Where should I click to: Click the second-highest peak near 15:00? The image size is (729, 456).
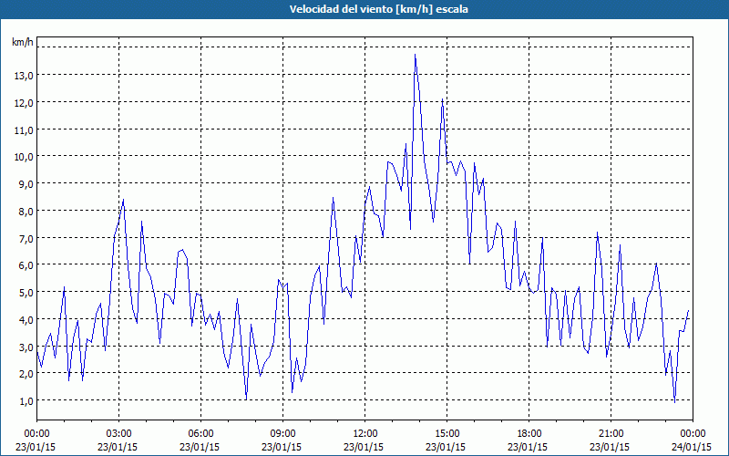tap(443, 99)
